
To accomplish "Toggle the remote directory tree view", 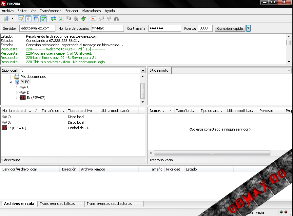I will pyautogui.click(x=36, y=19).
